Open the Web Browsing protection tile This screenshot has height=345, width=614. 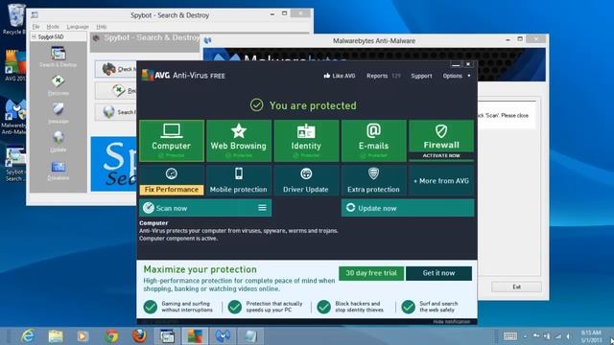[x=239, y=141]
